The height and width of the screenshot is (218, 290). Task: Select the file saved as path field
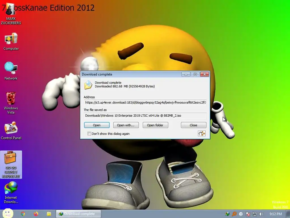tap(145, 116)
